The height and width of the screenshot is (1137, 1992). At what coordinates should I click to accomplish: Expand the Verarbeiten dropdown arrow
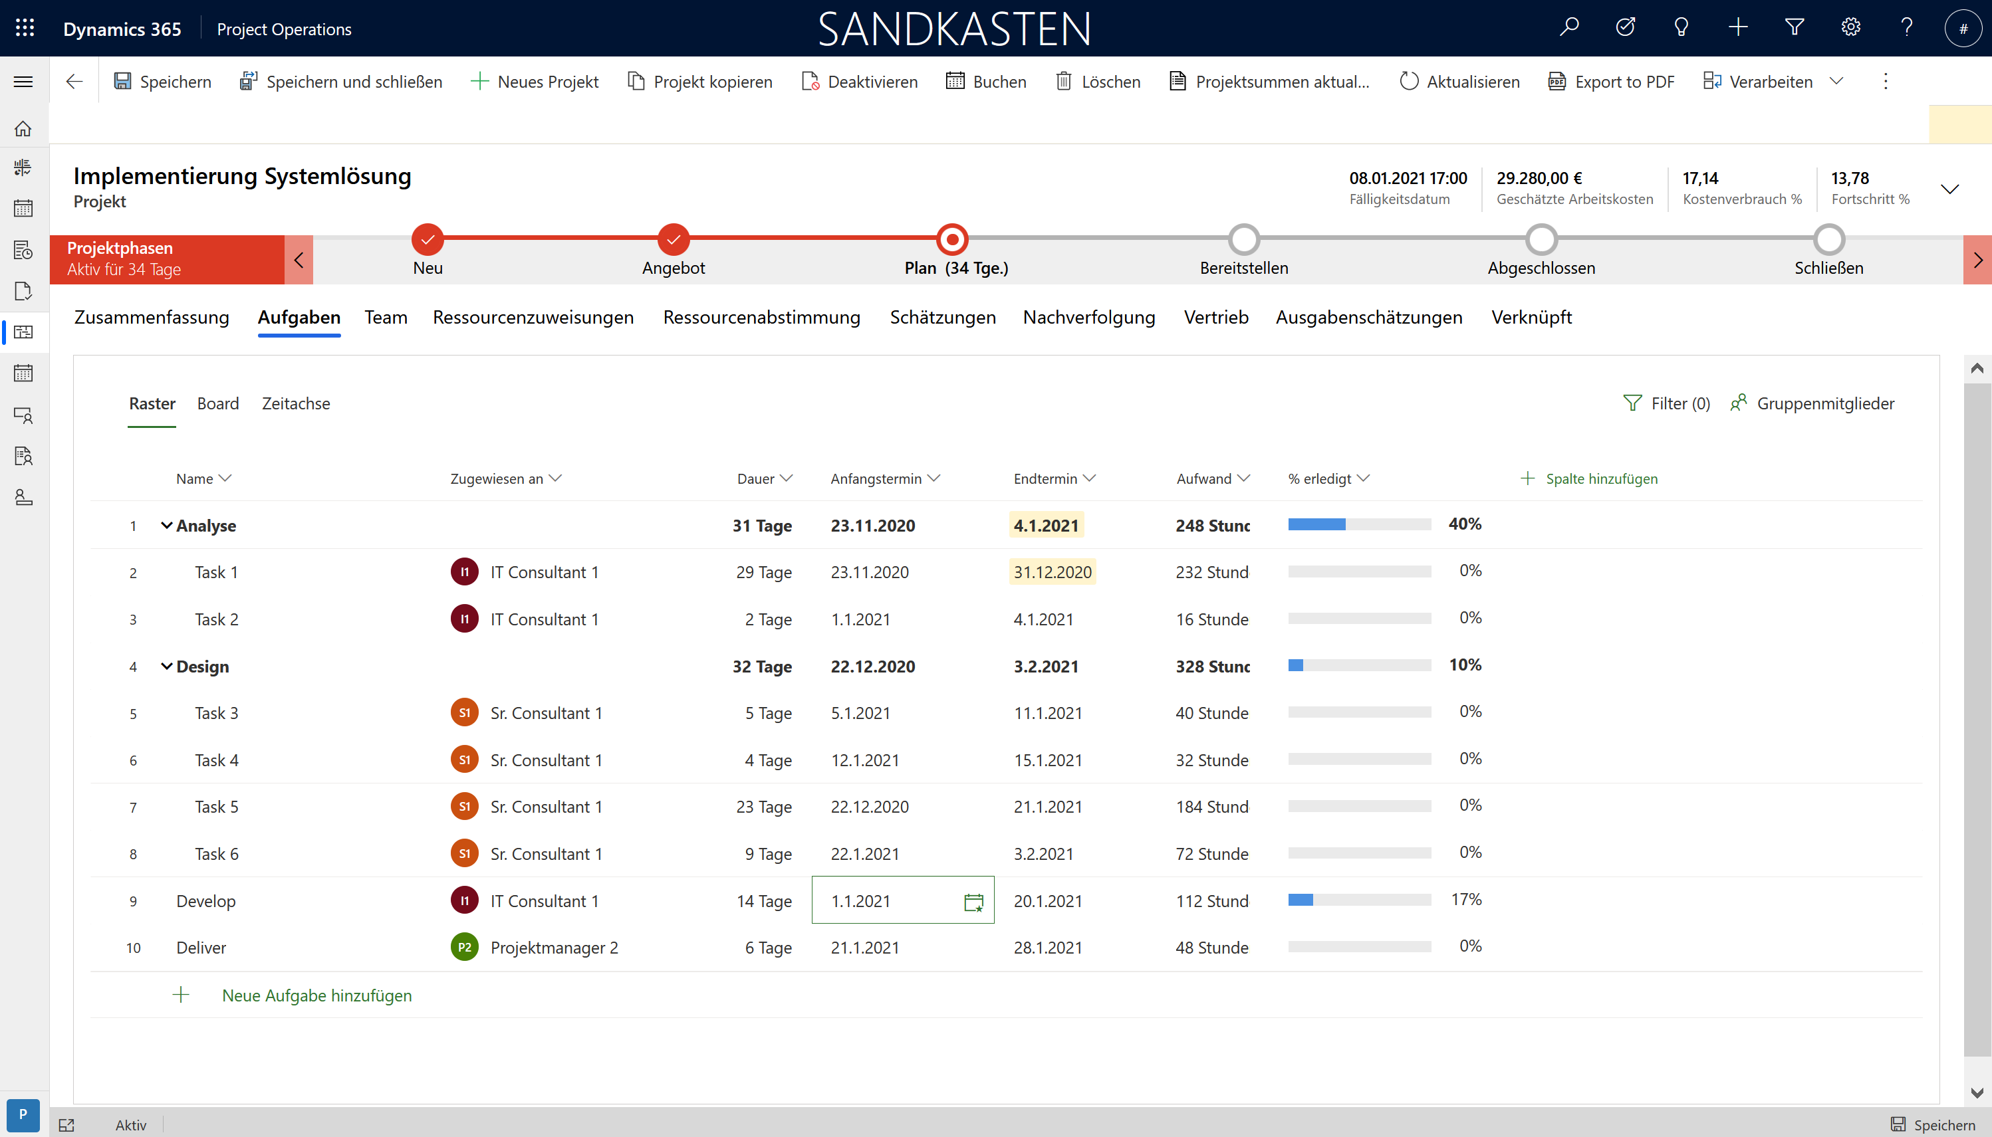click(1836, 81)
